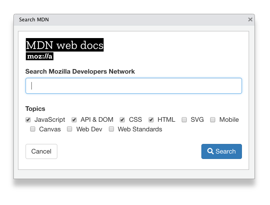This screenshot has height=205, width=270.
Task: Enable the SVG topic checkbox
Action: (184, 120)
